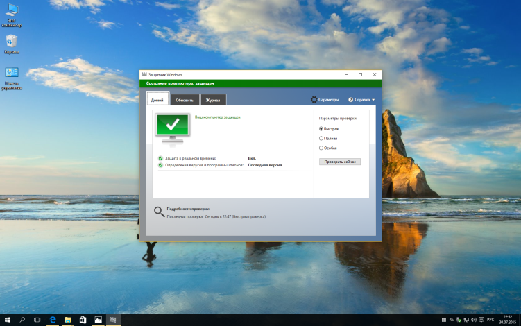Minimize the Windows Defender window
521x326 pixels.
(x=346, y=74)
